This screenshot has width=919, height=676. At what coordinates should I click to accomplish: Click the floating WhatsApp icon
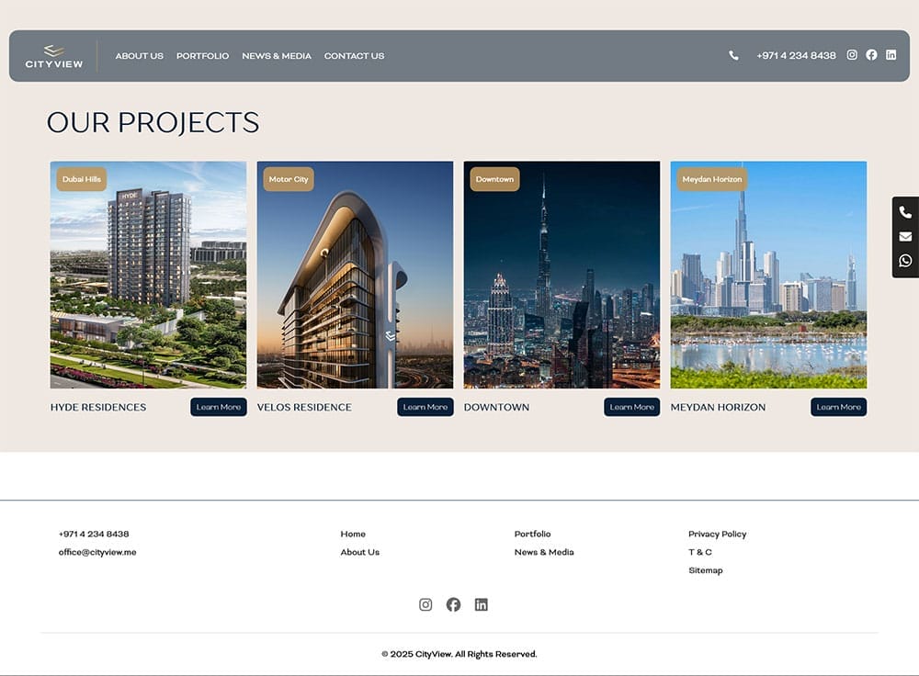(x=905, y=261)
